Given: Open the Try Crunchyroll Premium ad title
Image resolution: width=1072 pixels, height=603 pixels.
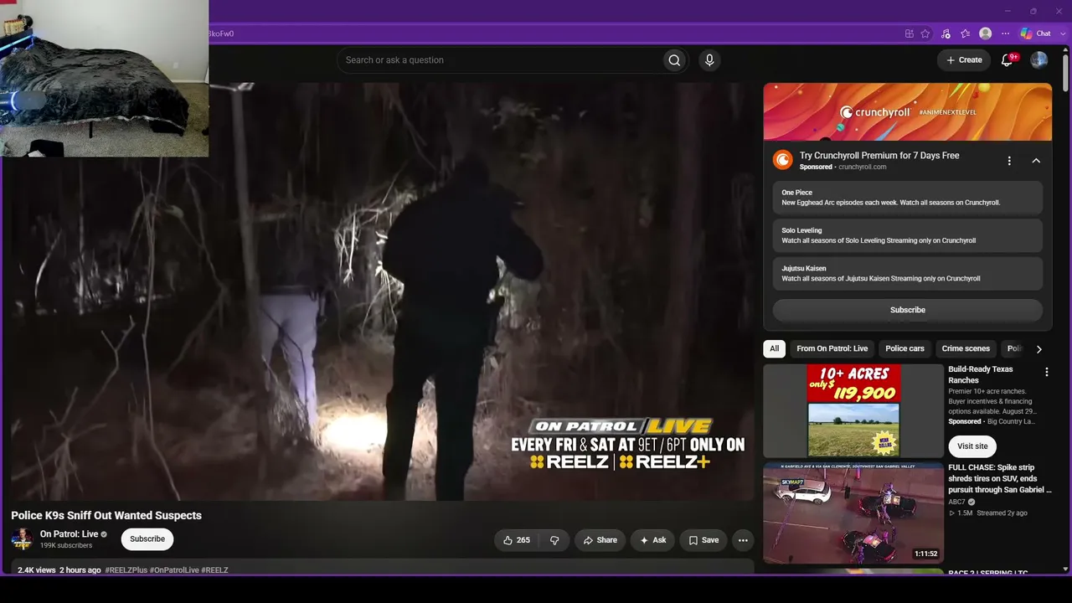Looking at the screenshot, I should (879, 156).
